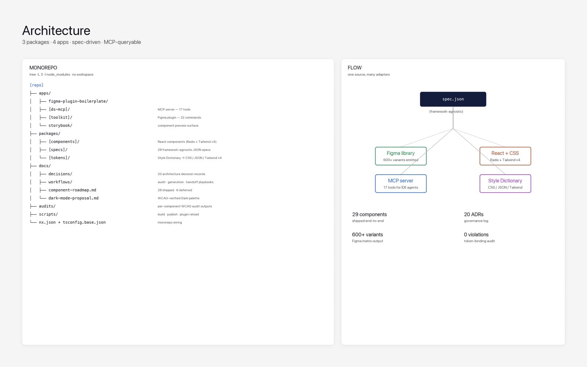
Task: Click the '600+ variants' stat
Action: pos(368,235)
